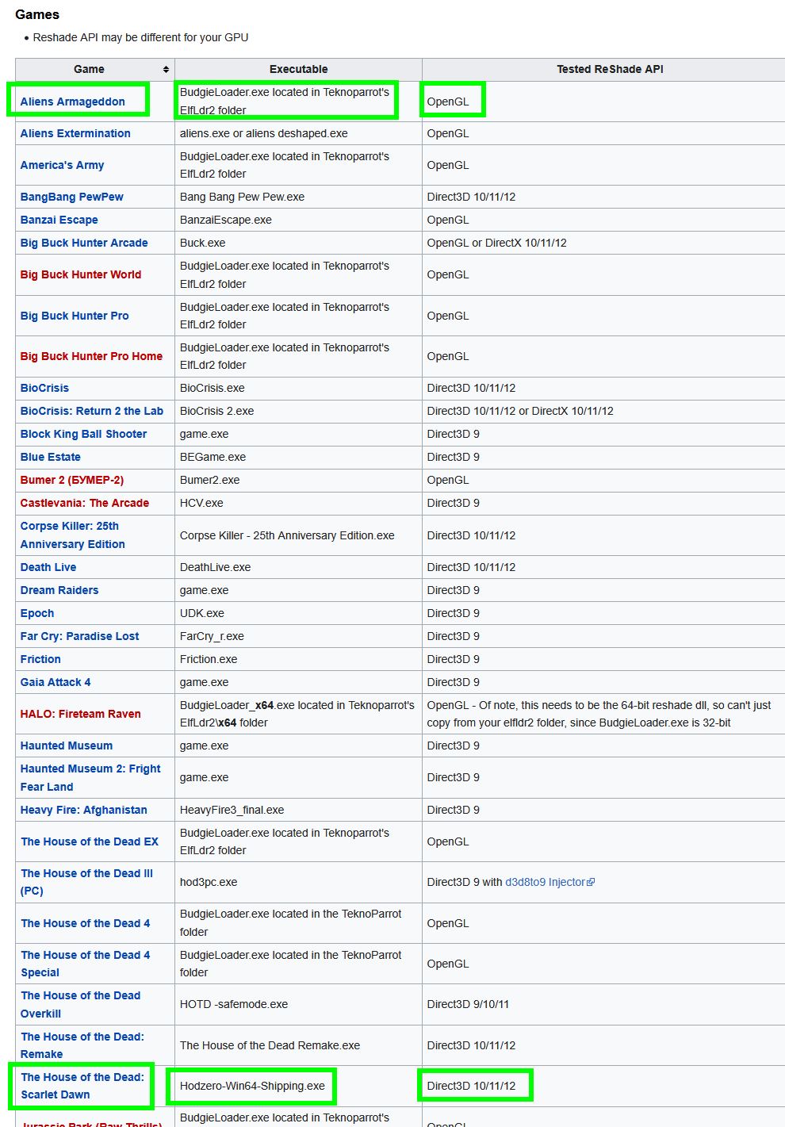Open the BangBang PewPew page
The height and width of the screenshot is (1127, 785).
71,197
